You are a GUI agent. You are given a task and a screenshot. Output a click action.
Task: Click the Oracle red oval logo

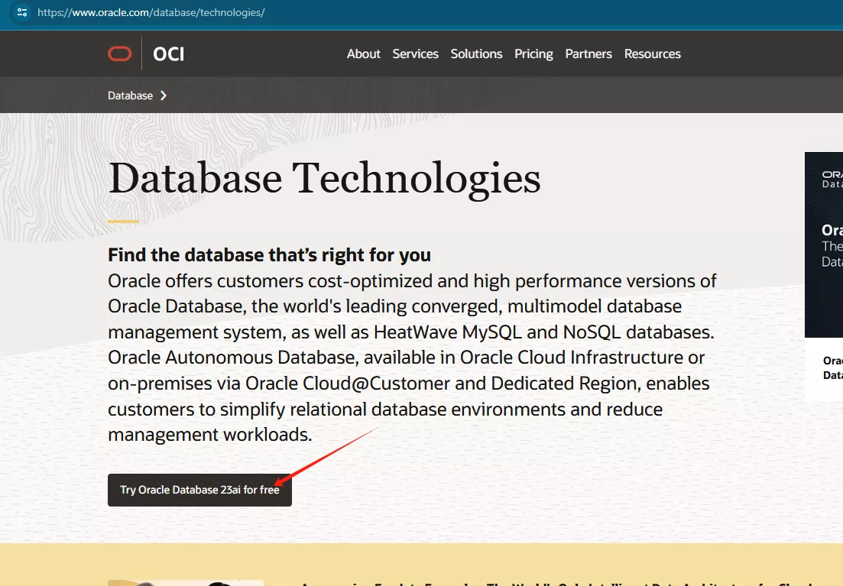(x=120, y=53)
